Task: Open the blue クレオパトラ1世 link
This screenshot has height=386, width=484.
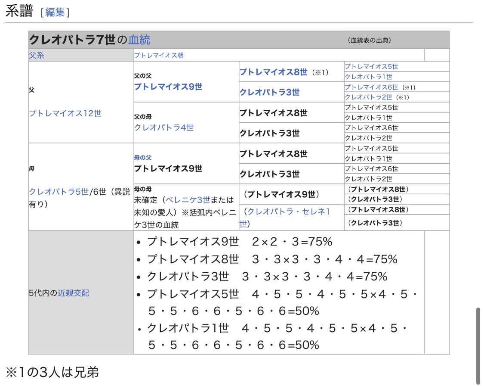Action: point(369,77)
